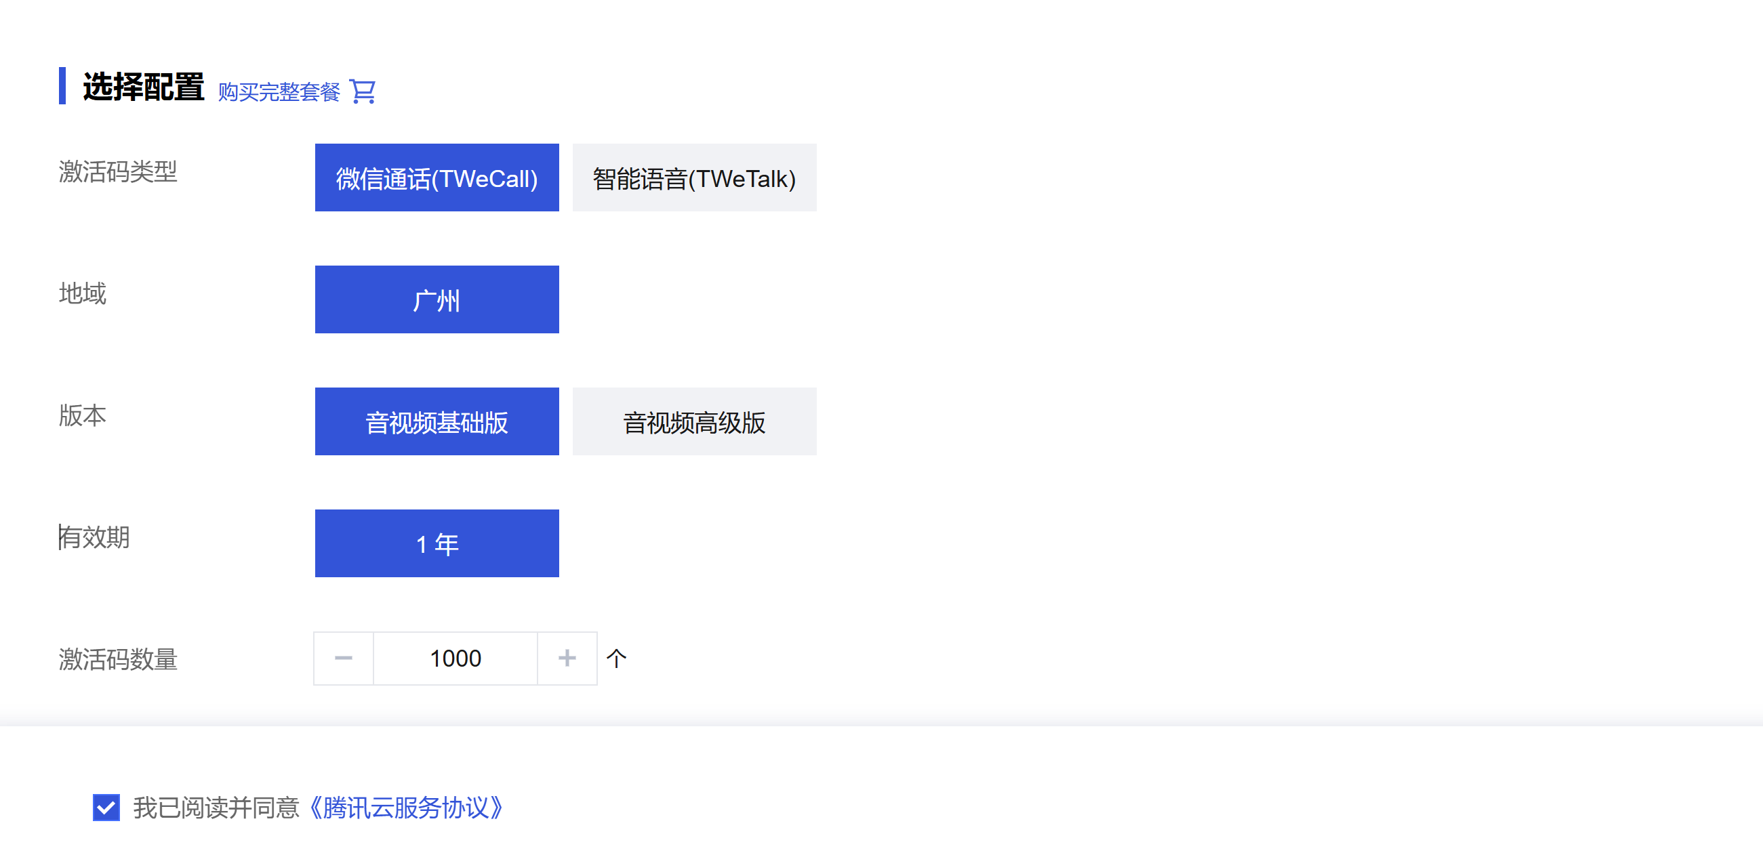Click the 激活码数量 label

pyautogui.click(x=118, y=659)
